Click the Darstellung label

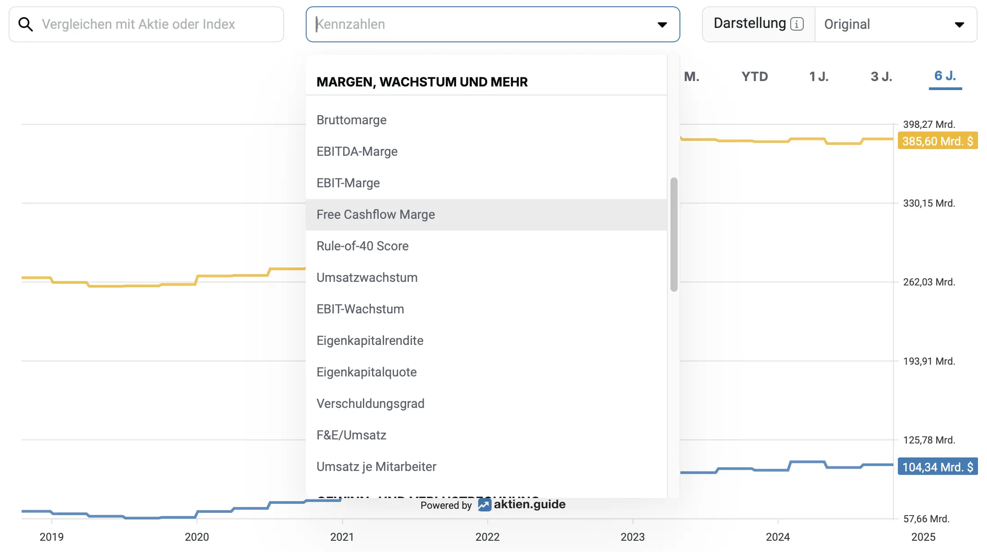point(750,23)
